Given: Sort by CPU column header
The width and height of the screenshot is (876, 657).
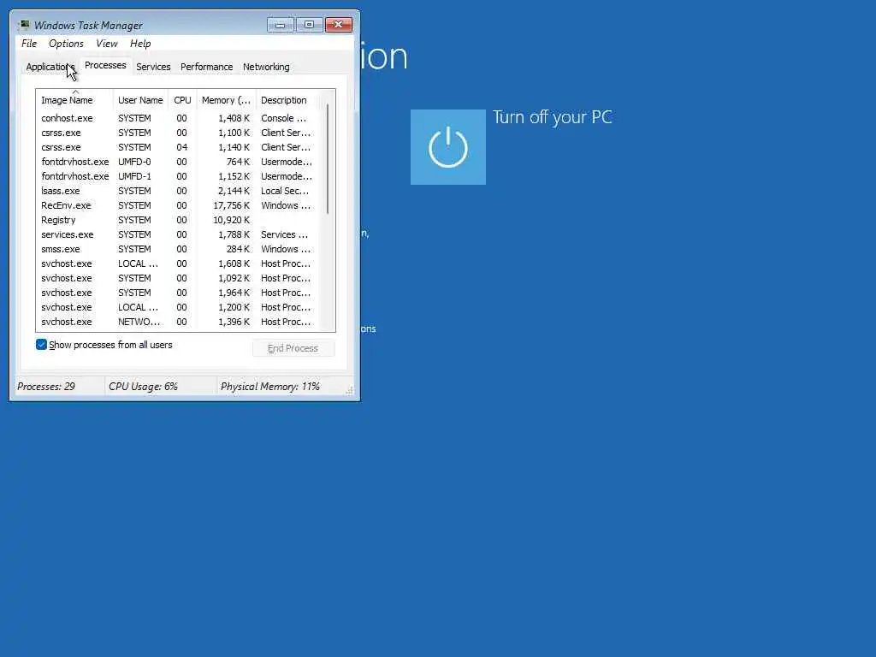Looking at the screenshot, I should (x=182, y=100).
